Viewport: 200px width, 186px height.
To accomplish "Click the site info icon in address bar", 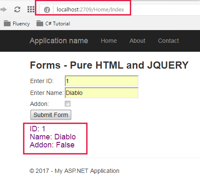I will 47,10.
